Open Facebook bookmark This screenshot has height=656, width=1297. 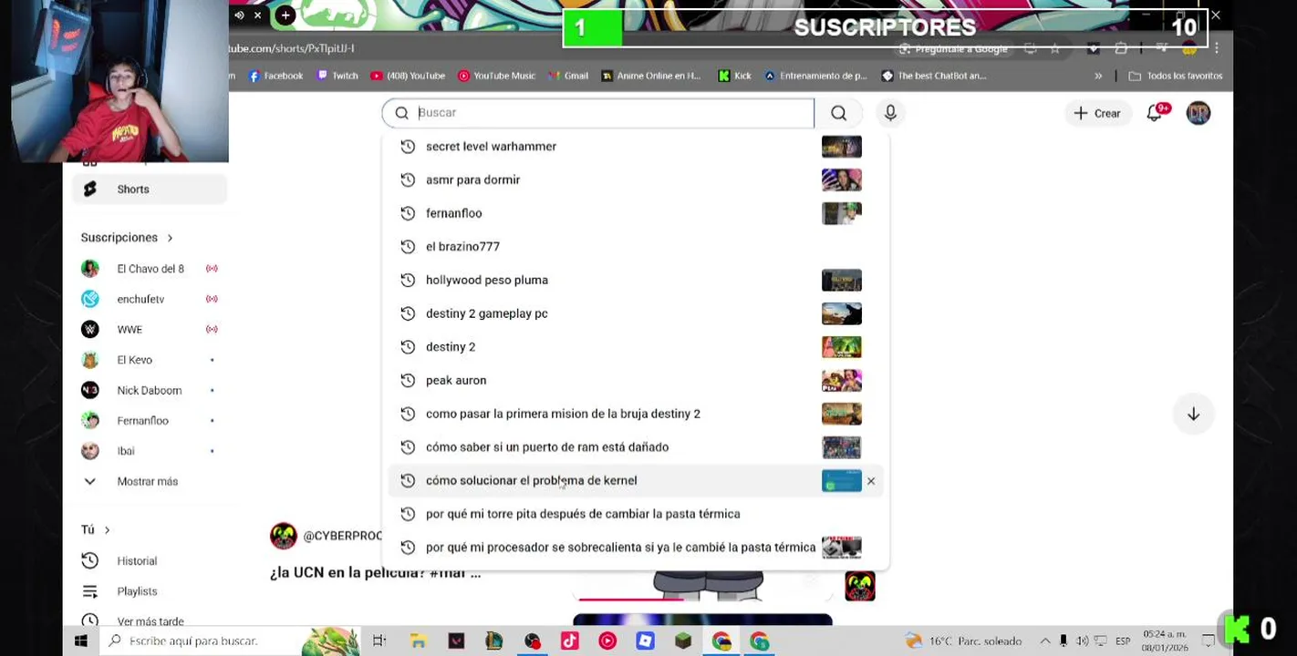275,76
